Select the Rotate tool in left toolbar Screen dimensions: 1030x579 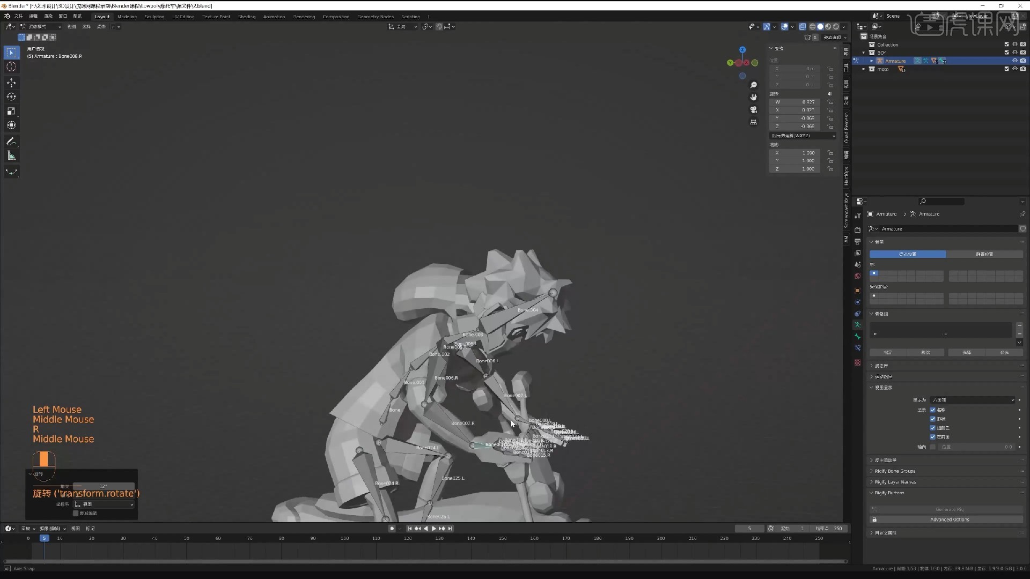[x=11, y=97]
